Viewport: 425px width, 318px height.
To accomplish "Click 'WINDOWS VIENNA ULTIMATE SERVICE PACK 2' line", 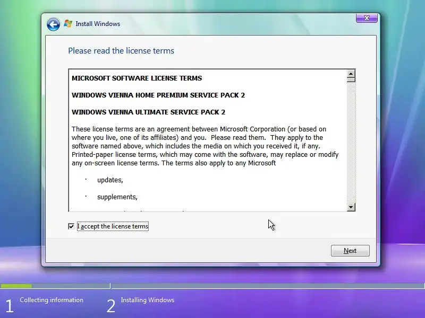I will point(148,112).
